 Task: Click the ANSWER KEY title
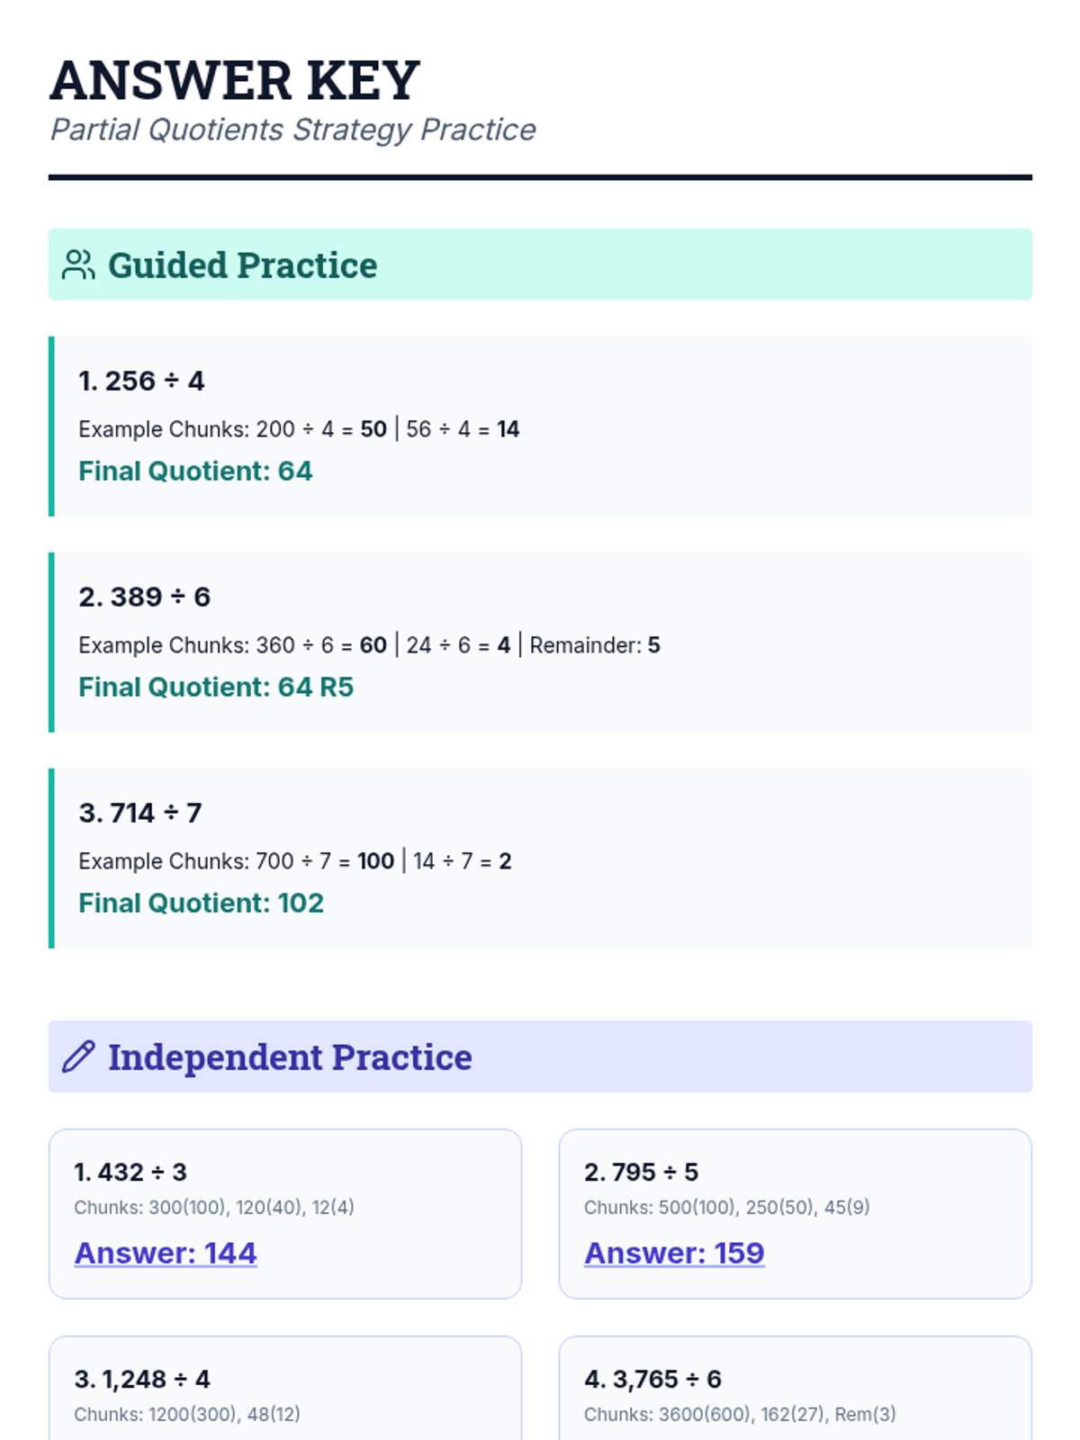(235, 80)
